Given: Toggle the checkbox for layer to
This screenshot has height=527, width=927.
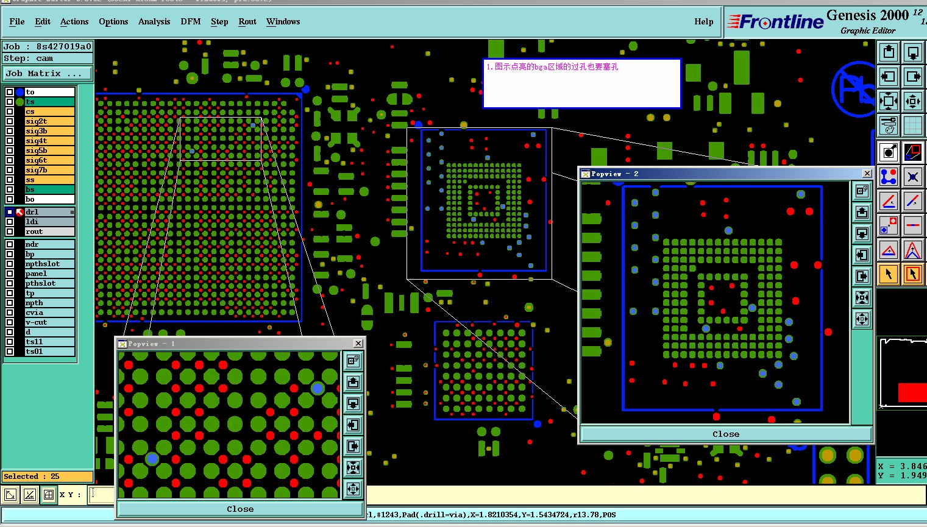Looking at the screenshot, I should tap(10, 92).
